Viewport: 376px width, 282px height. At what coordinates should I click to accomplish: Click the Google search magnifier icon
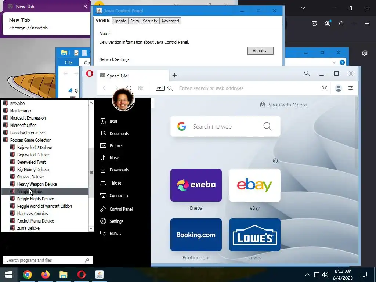tap(267, 126)
